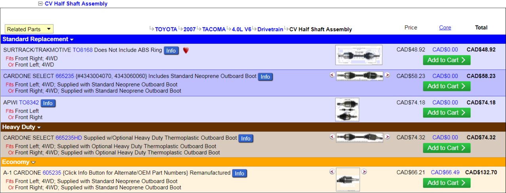The width and height of the screenshot is (506, 193).
Task: Click the CAD$74.32 price of 665235HD
Action: [x=411, y=138]
